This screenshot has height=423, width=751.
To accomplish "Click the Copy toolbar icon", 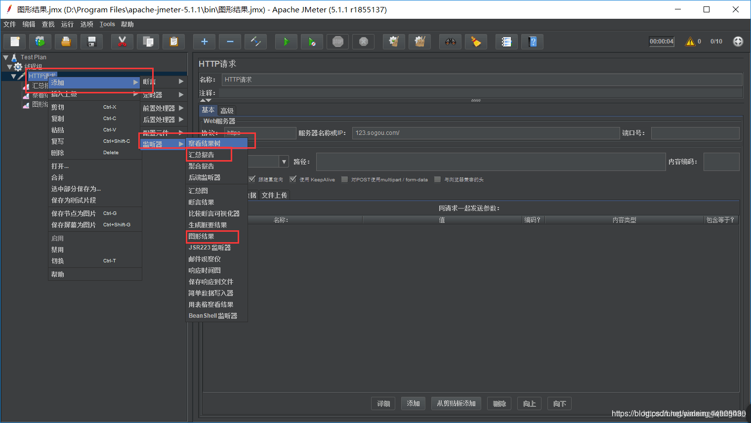I will pyautogui.click(x=148, y=42).
